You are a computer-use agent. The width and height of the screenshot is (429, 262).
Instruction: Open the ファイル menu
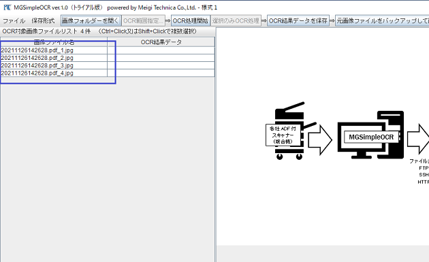coord(14,21)
